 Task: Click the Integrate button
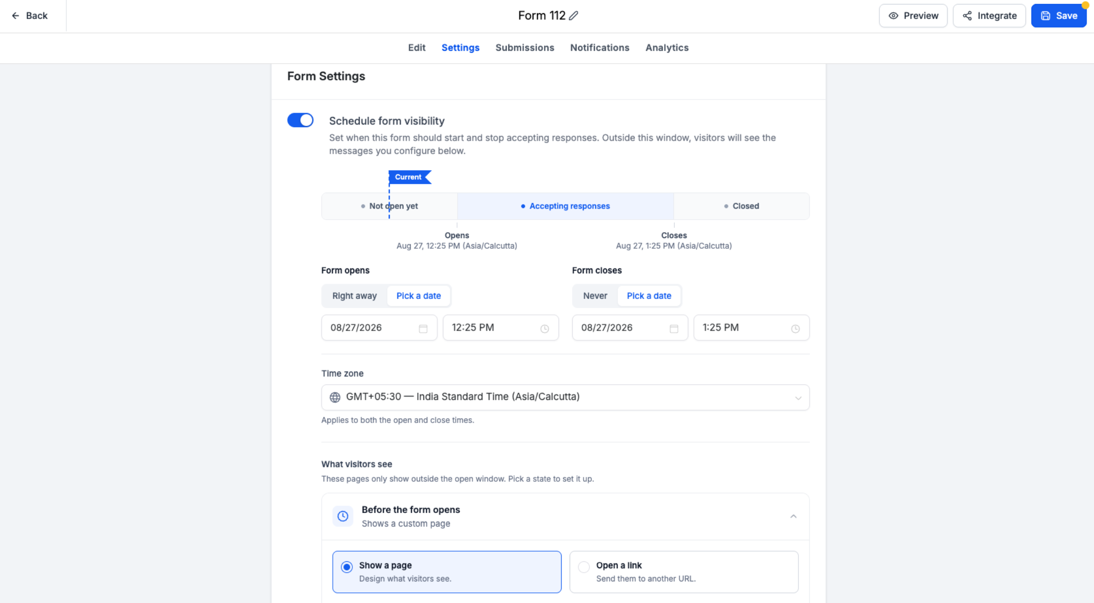pos(989,16)
